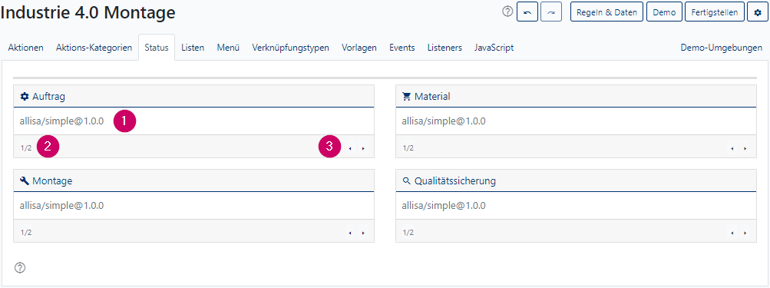Select allisa/simple@1.0.0 in Qualitätssicherung card
The width and height of the screenshot is (770, 288).
pos(444,205)
